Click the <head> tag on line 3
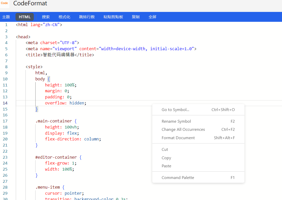The height and width of the screenshot is (200, 282). tap(23, 37)
